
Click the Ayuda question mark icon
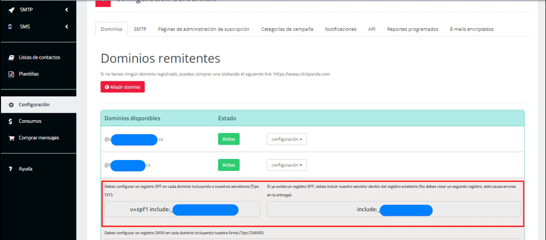point(10,168)
